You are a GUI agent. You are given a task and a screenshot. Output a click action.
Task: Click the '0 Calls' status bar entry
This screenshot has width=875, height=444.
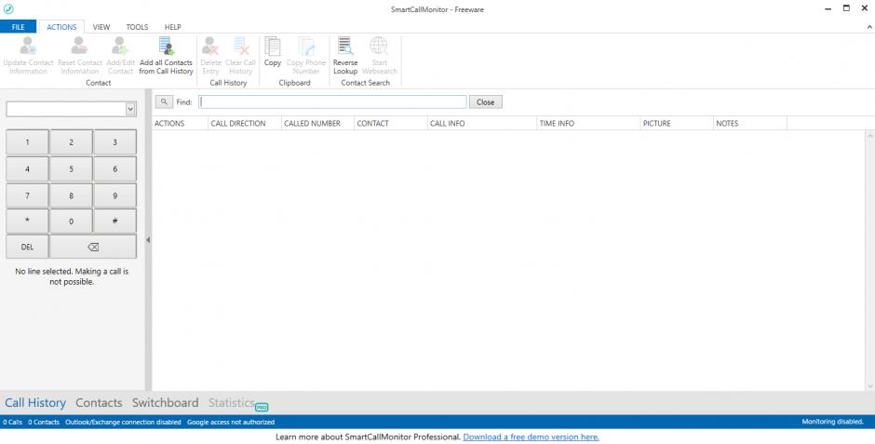pos(12,422)
